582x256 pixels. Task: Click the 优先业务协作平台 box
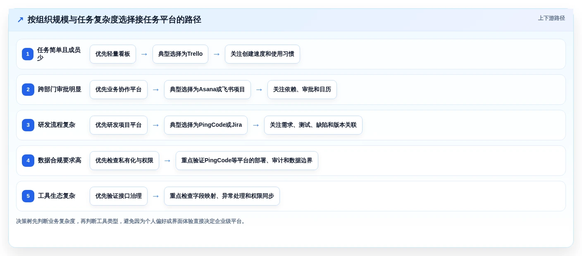(119, 90)
